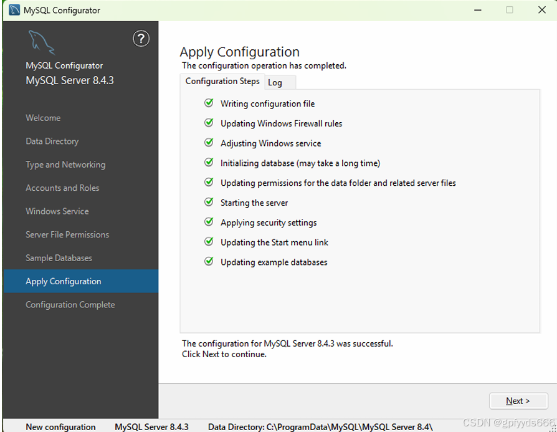Screen dimensions: 557x432
Task: Open help via the question mark icon
Action: (141, 39)
